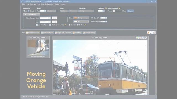
Task: Click the Search button
Action: point(130,11)
